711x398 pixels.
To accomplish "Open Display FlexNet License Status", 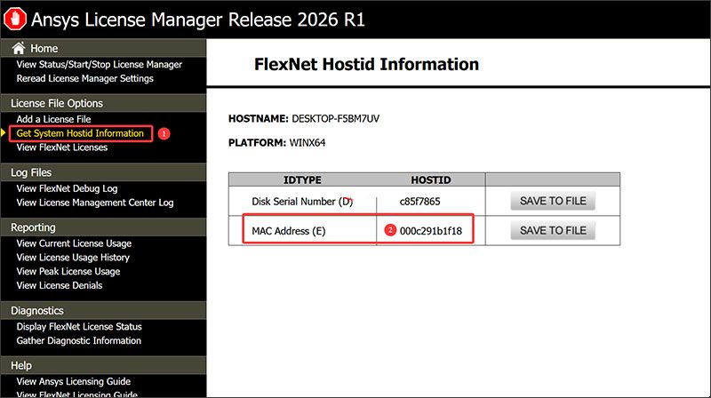I will pos(79,327).
